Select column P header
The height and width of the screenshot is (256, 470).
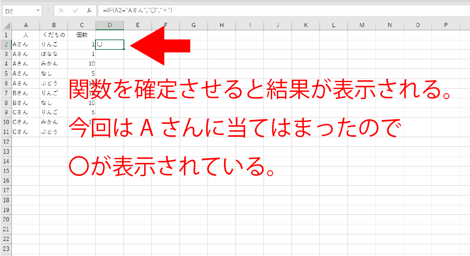coord(446,25)
